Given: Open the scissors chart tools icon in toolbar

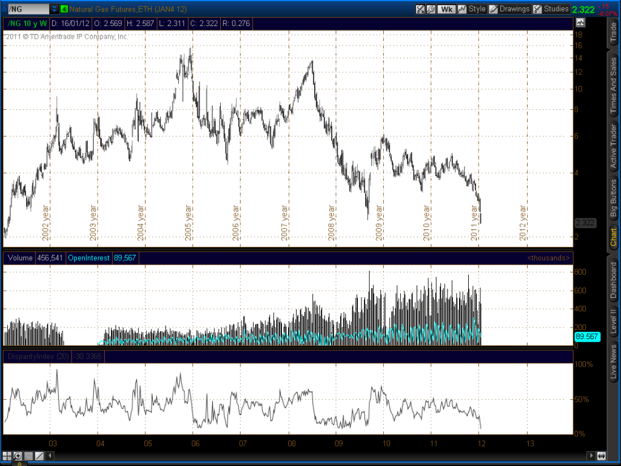Looking at the screenshot, I should coord(420,9).
